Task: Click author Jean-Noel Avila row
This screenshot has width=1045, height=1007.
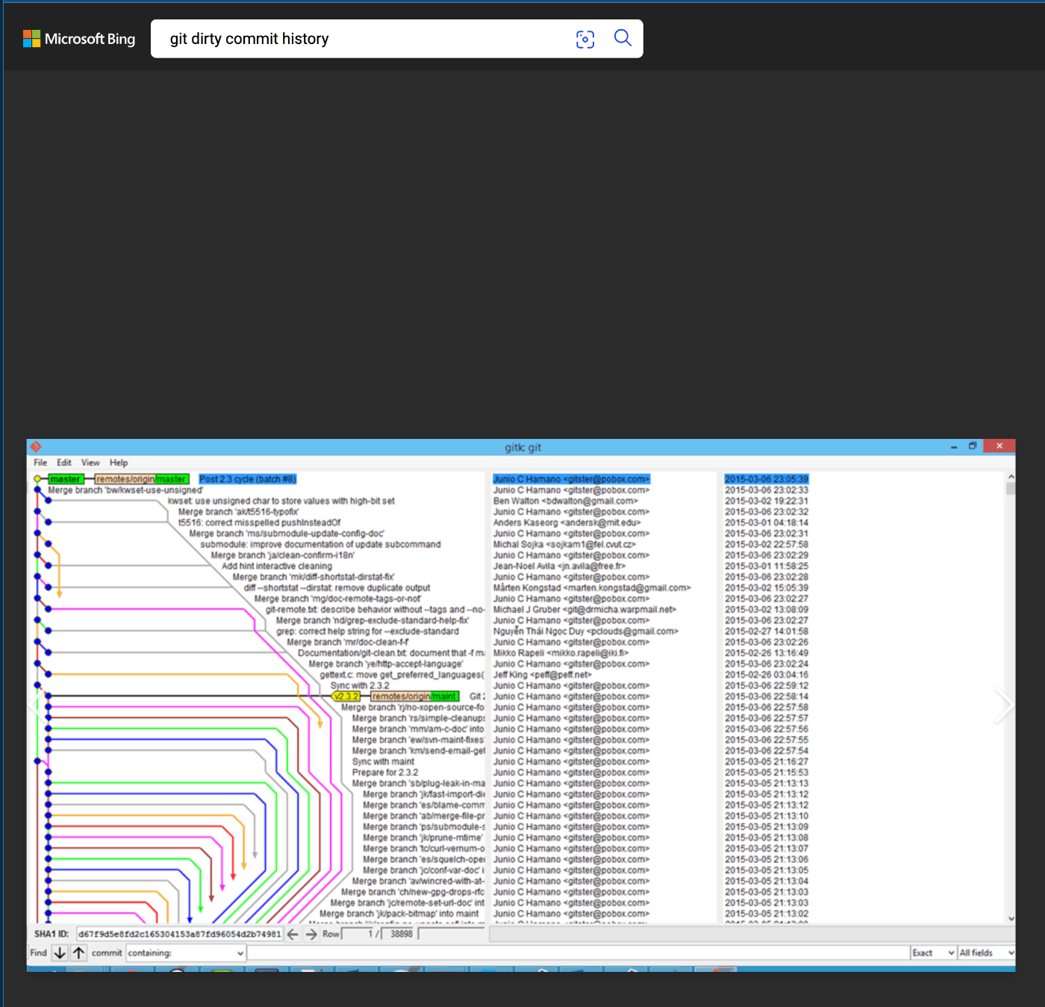Action: coord(559,566)
